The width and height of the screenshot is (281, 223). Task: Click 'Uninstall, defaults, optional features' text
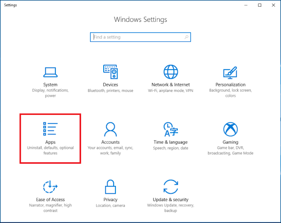point(50,150)
